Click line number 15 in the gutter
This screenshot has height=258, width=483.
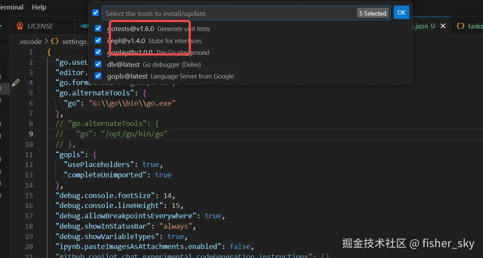[x=29, y=195]
